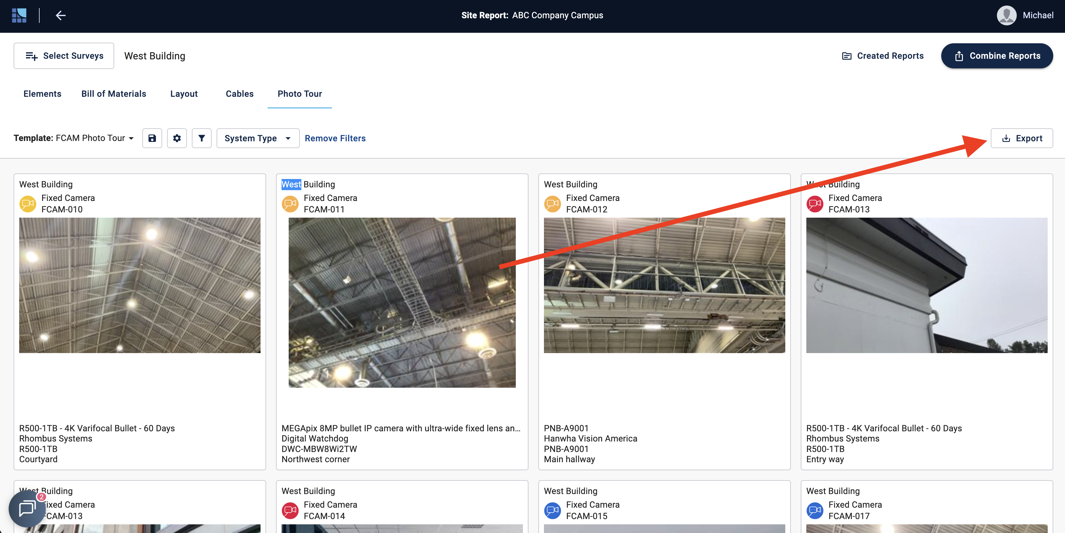Click the red camera icon for FCAM-014
Screen dimensions: 1065x533
click(x=290, y=510)
